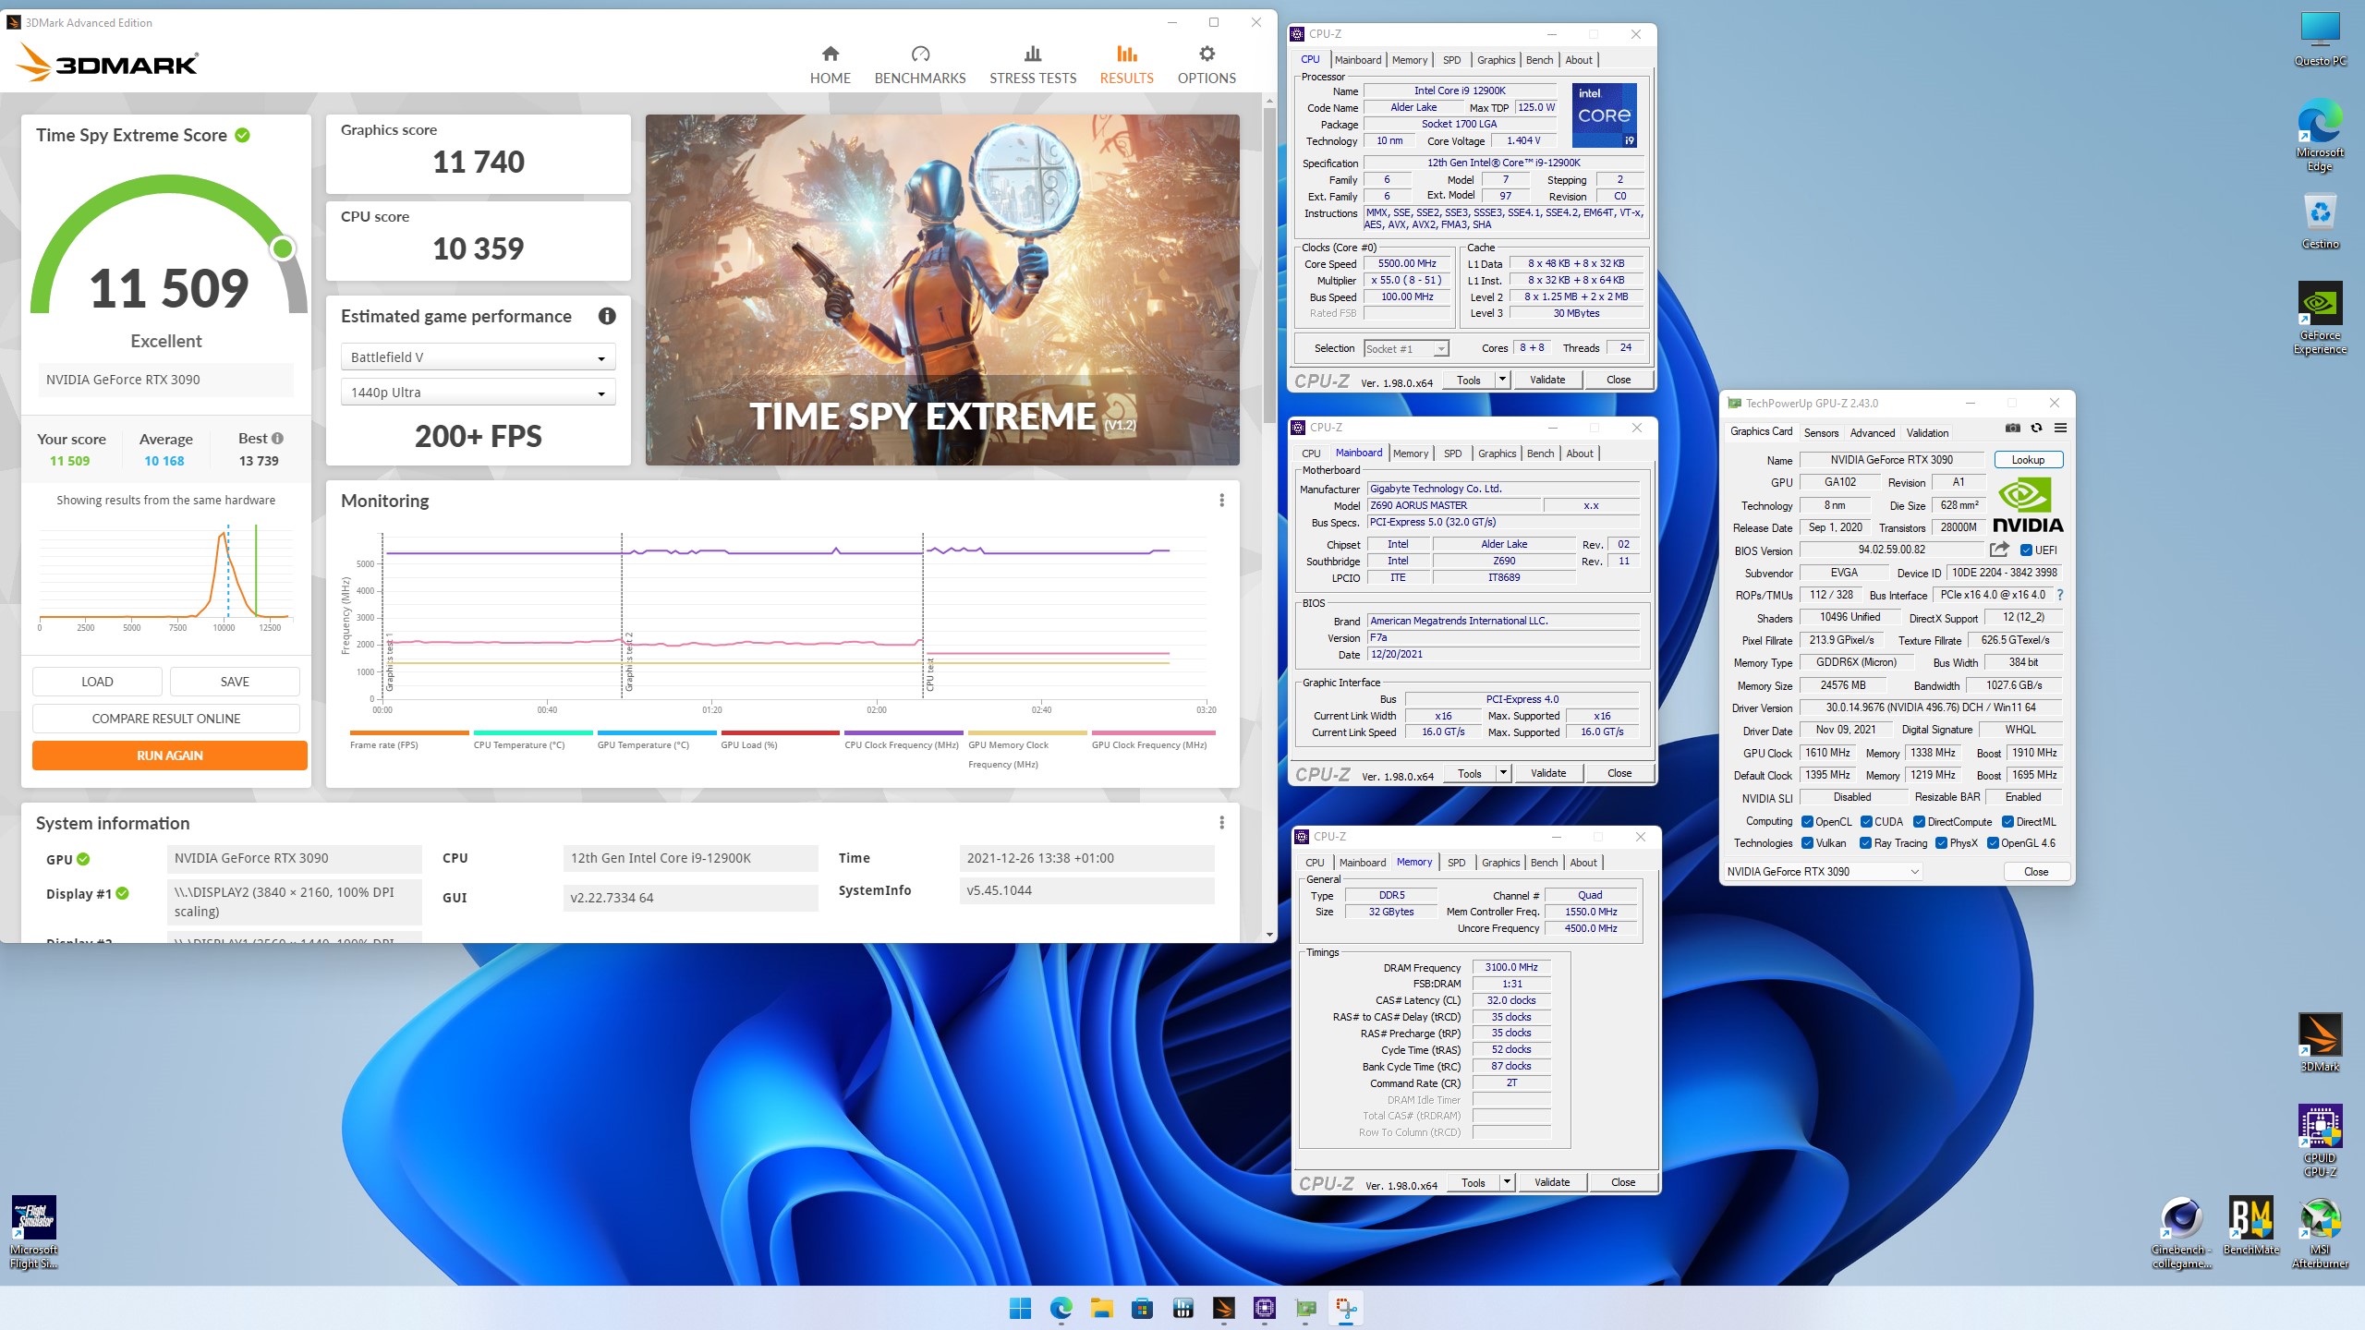The height and width of the screenshot is (1330, 2365).
Task: Go to the BENCHMARKS section in 3DMark
Action: pyautogui.click(x=919, y=65)
